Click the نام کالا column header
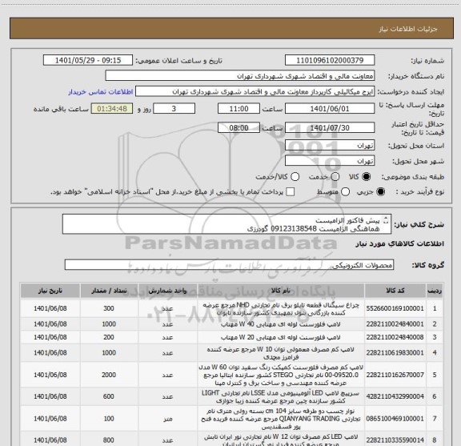The width and height of the screenshot is (461, 446). 281,291
